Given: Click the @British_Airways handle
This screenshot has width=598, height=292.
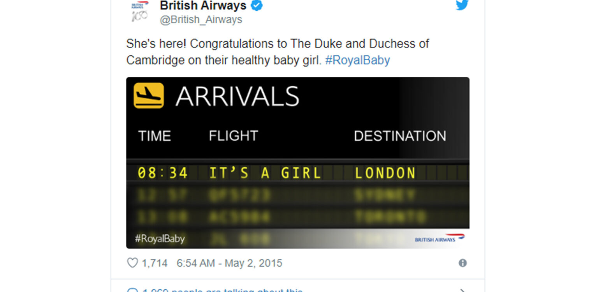Looking at the screenshot, I should pyautogui.click(x=201, y=19).
